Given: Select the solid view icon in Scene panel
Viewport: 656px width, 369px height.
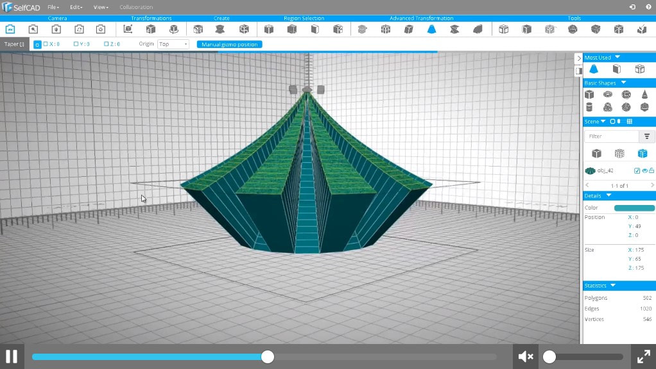Looking at the screenshot, I should (598, 154).
